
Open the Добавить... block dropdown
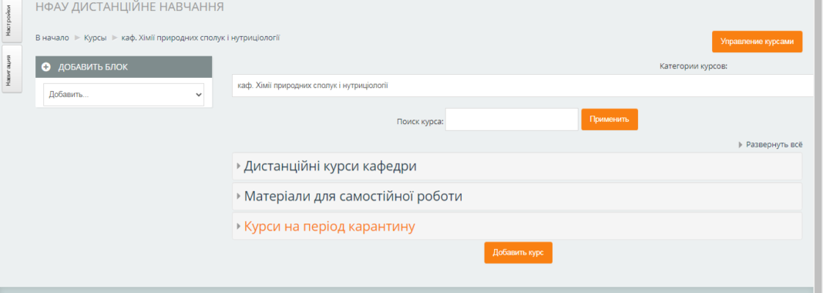pos(124,95)
